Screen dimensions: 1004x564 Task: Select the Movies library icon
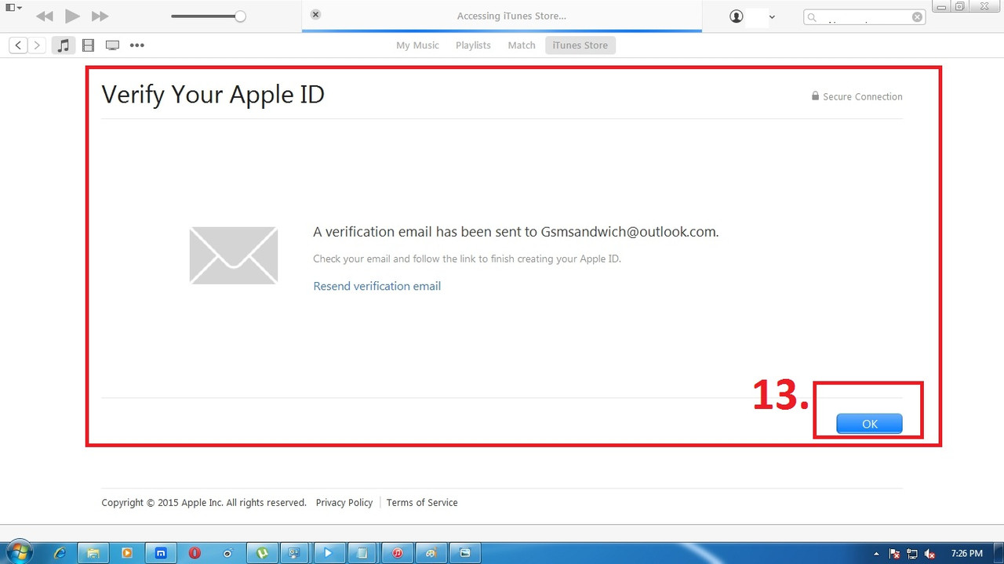point(88,45)
